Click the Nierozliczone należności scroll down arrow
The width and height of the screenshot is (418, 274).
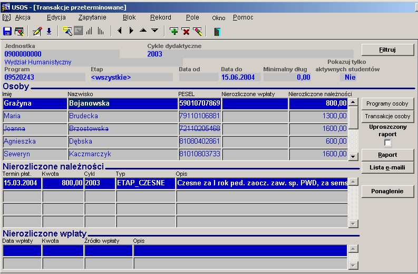coord(353,223)
